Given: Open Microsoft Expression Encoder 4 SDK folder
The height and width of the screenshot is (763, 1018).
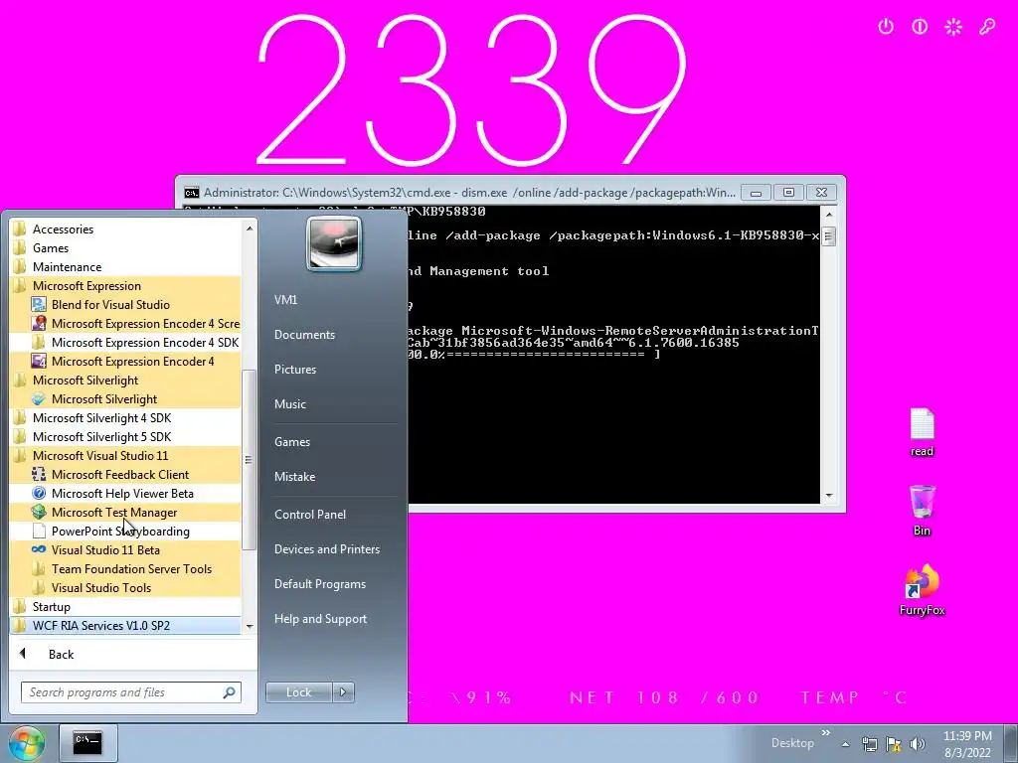Looking at the screenshot, I should pyautogui.click(x=124, y=342).
